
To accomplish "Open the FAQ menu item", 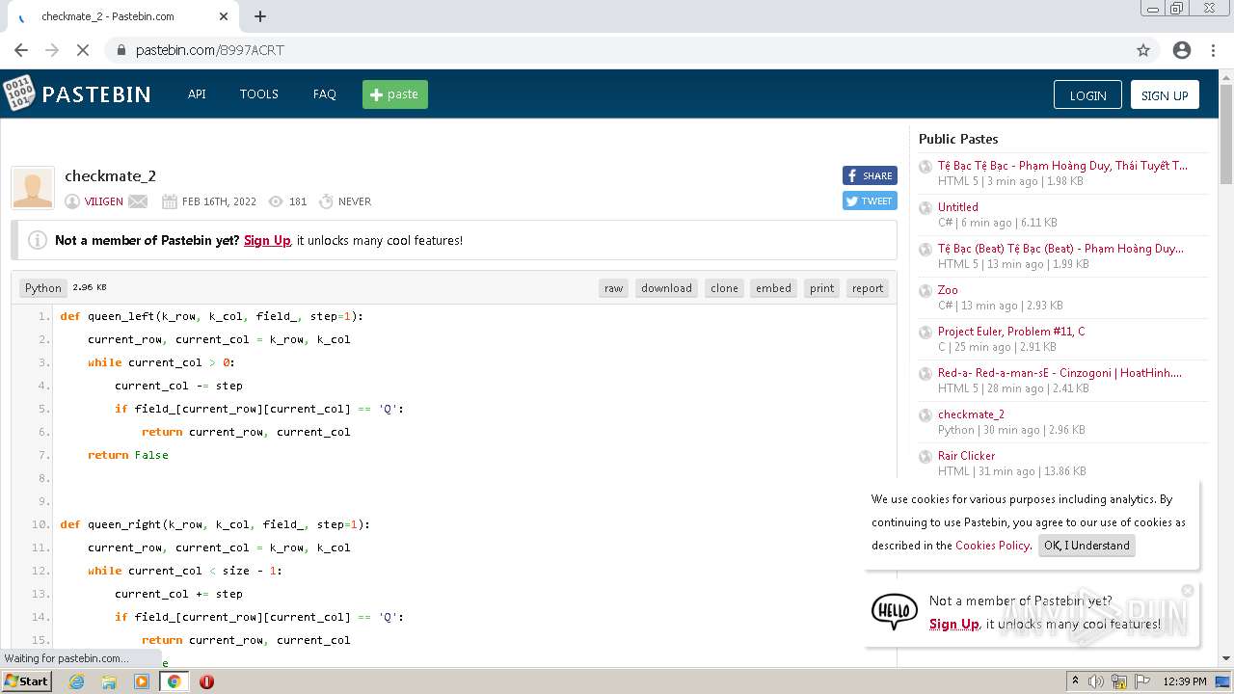I will coord(325,94).
